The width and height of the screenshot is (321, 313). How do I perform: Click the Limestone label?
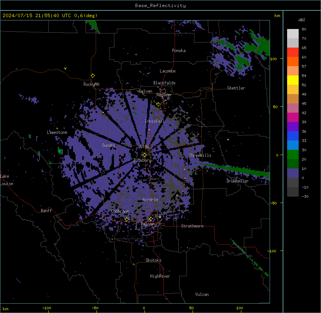tap(57, 132)
